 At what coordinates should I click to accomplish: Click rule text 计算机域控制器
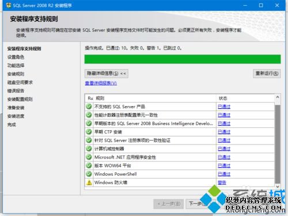tap(109, 149)
